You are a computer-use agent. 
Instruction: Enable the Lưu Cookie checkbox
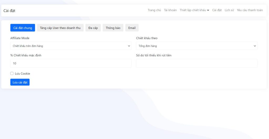tap(12, 74)
